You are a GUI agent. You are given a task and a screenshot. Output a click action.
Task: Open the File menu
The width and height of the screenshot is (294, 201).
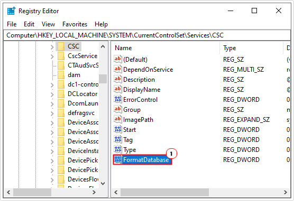pos(12,24)
